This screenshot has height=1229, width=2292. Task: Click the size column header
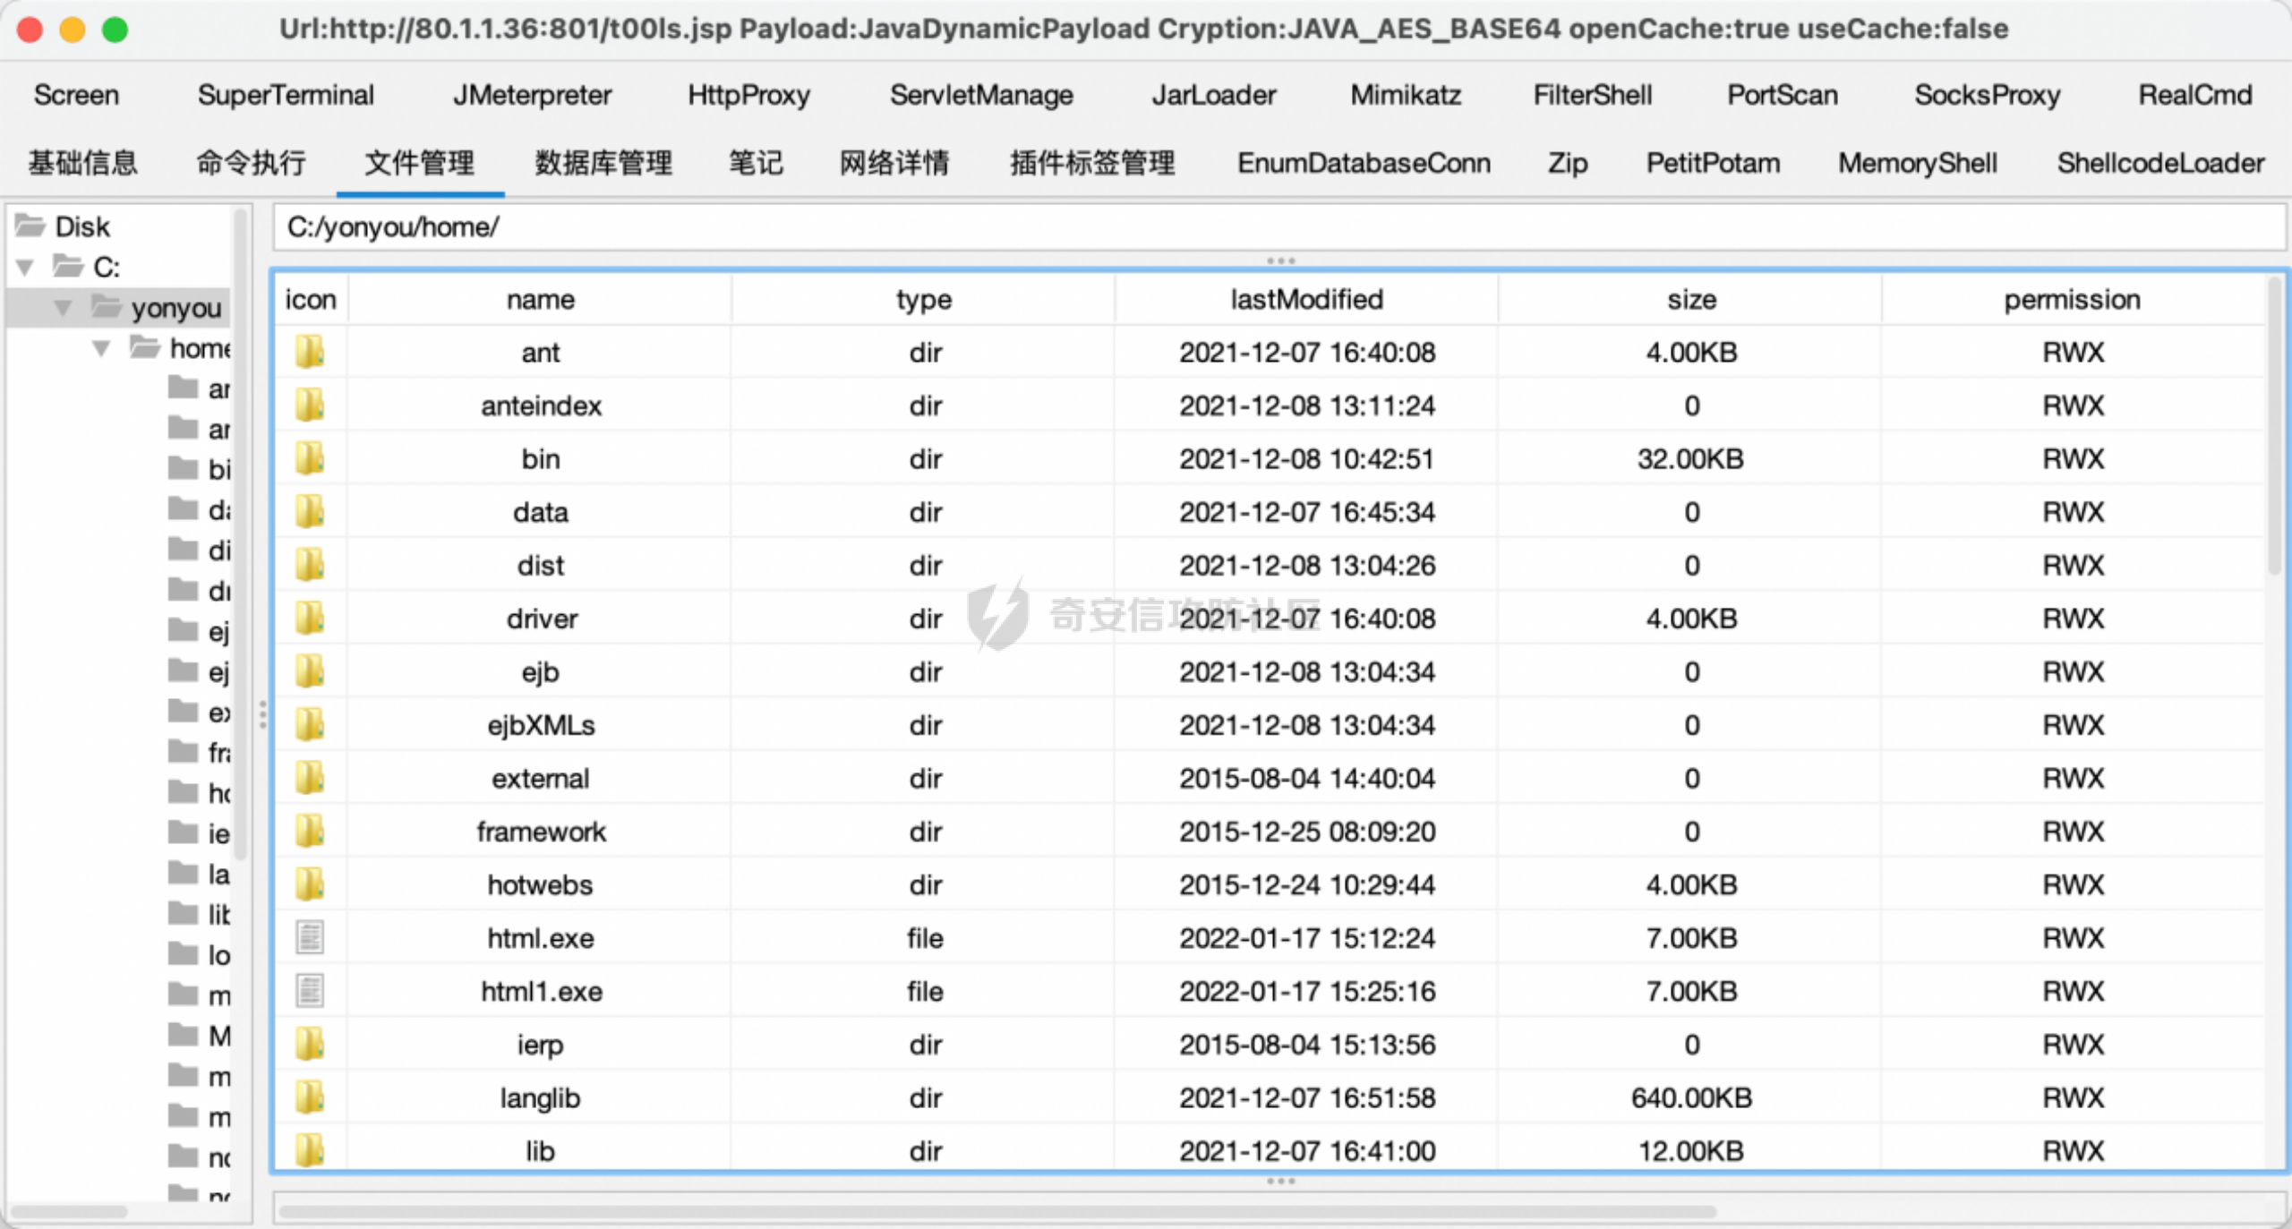click(x=1690, y=299)
